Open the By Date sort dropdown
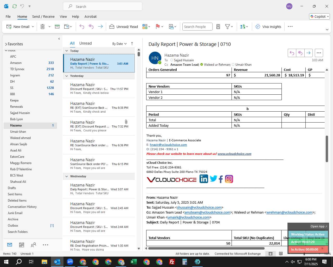Screen dimensions: 333x267 (119, 44)
